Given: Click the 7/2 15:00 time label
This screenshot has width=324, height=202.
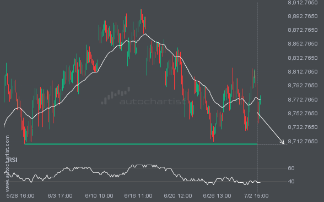Looking at the screenshot, I should 256,196.
